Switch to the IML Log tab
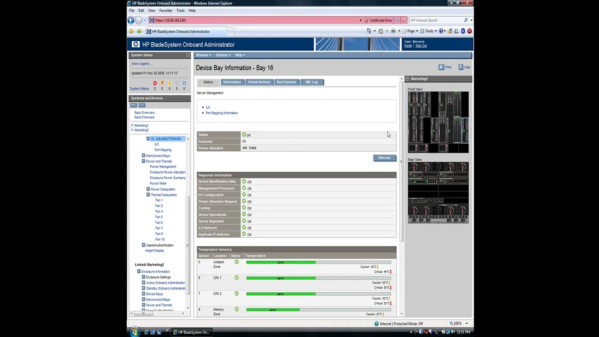Screen dimensions: 599x337 click(312, 82)
